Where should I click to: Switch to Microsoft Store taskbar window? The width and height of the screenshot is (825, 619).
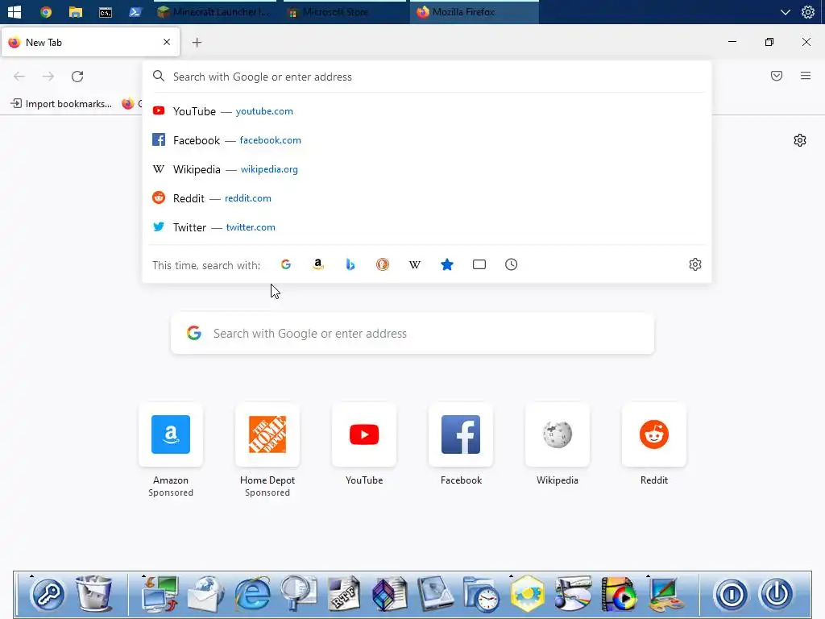pos(345,11)
